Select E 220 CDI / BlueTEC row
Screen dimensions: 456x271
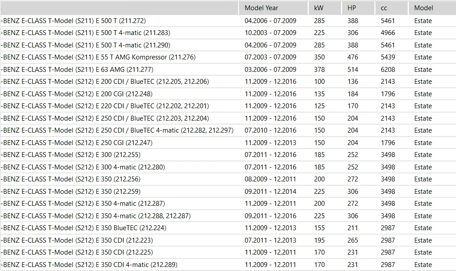point(228,106)
